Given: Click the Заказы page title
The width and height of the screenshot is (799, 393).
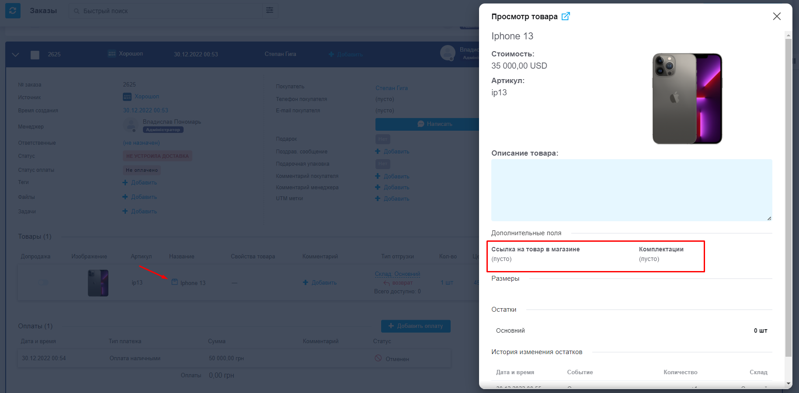Looking at the screenshot, I should pyautogui.click(x=43, y=10).
